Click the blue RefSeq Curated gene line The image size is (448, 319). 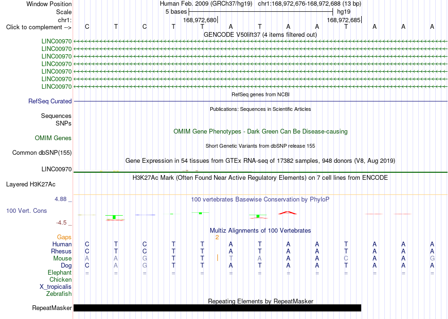click(261, 101)
